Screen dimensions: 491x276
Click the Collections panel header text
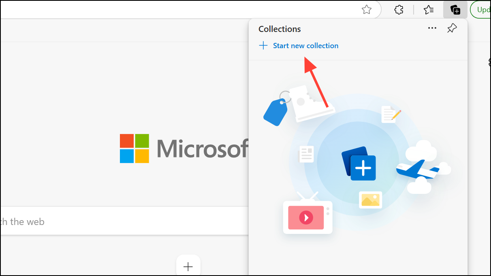click(x=280, y=29)
